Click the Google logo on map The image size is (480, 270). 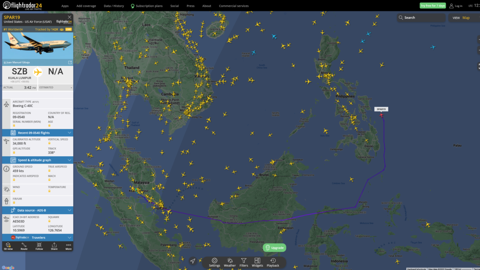[8, 268]
